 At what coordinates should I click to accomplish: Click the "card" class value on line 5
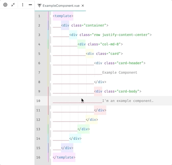115,54
